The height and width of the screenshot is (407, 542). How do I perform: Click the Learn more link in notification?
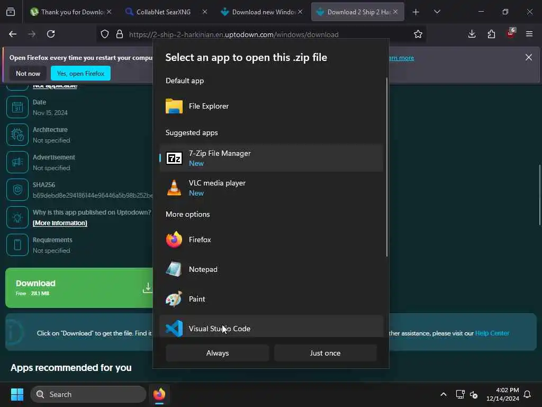(401, 58)
